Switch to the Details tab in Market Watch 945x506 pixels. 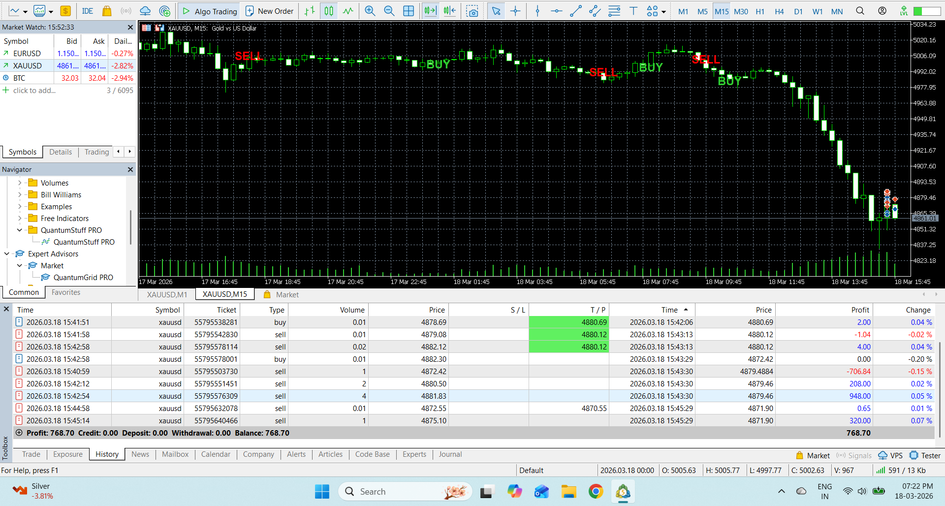pyautogui.click(x=61, y=152)
